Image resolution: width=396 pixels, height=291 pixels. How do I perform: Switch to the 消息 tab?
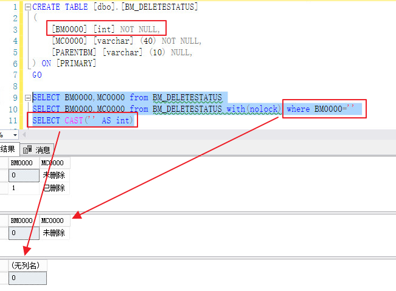37,150
